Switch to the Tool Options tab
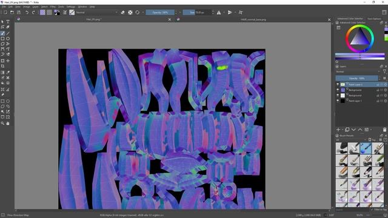This screenshot has width=388, height=218. 374,19
